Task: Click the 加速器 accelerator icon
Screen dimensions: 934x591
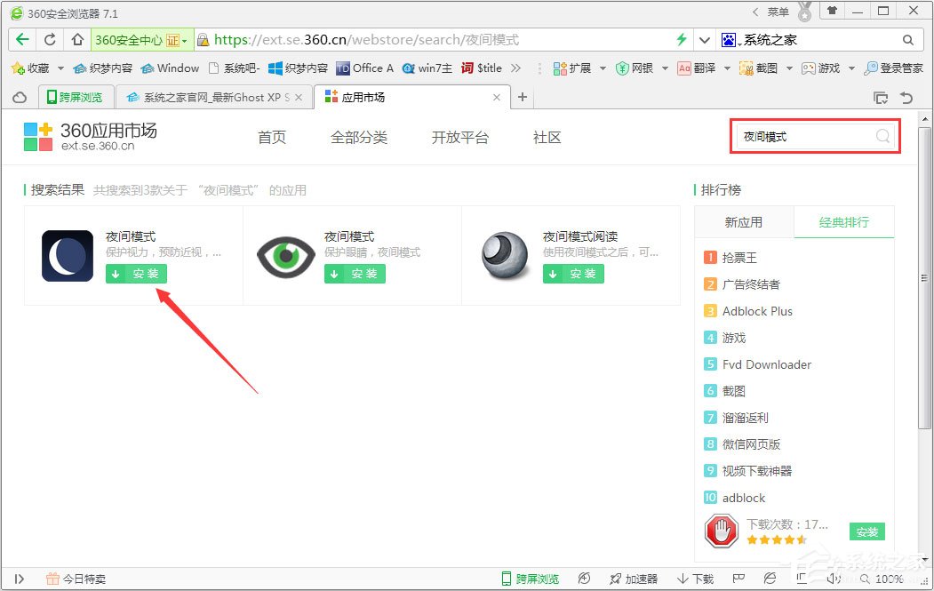Action: tap(631, 578)
